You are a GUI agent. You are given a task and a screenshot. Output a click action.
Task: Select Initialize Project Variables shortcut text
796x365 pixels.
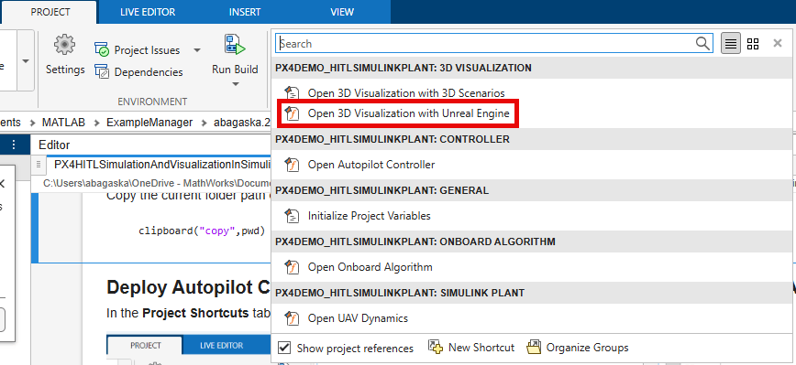tap(369, 216)
